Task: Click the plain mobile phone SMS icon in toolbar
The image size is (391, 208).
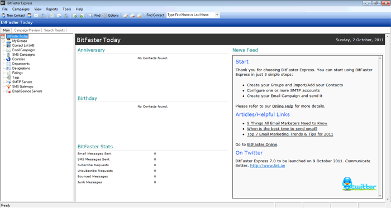Action: [43, 16]
